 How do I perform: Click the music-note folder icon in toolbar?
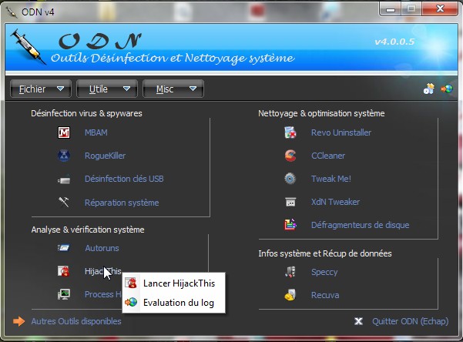pyautogui.click(x=429, y=89)
